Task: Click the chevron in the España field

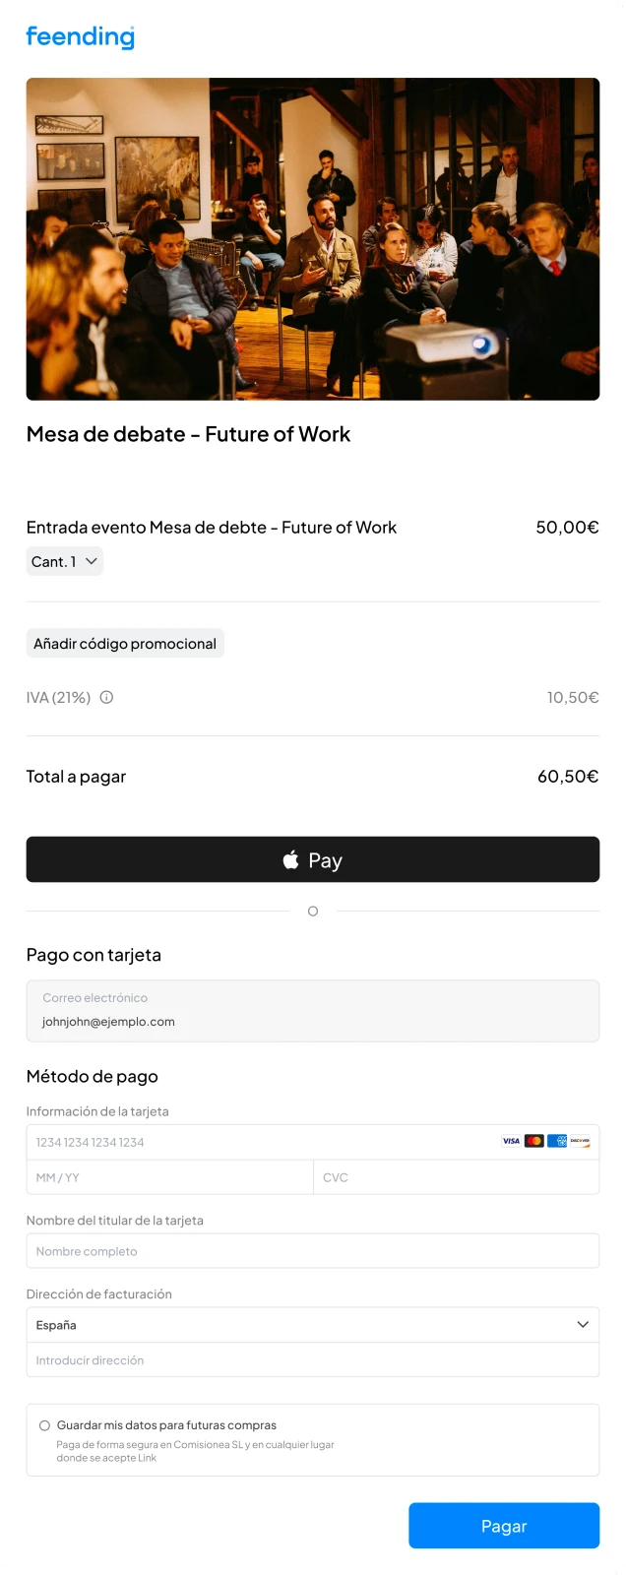Action: point(583,1325)
